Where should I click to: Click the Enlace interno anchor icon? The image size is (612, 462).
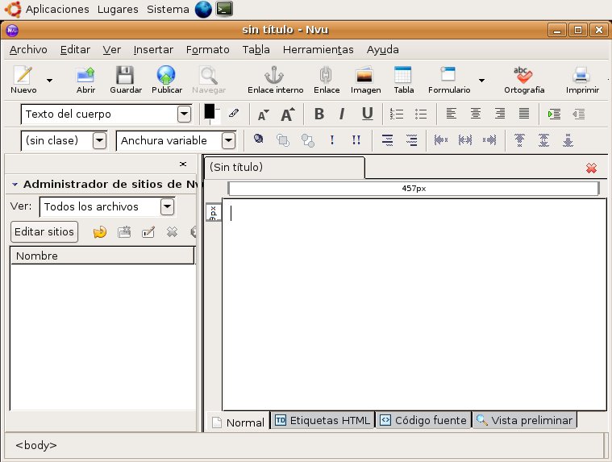(275, 77)
